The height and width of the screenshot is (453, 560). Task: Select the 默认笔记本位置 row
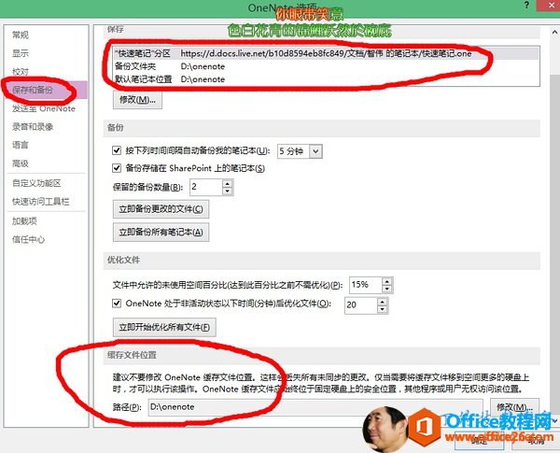click(x=326, y=79)
